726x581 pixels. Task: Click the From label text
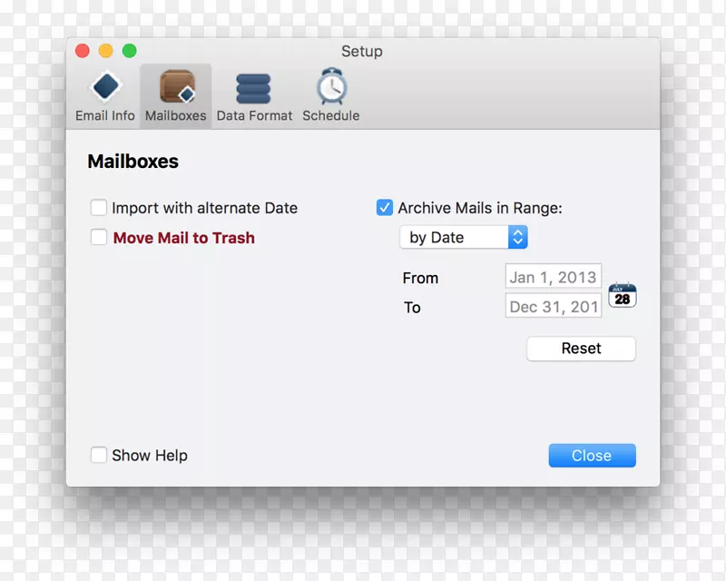420,278
